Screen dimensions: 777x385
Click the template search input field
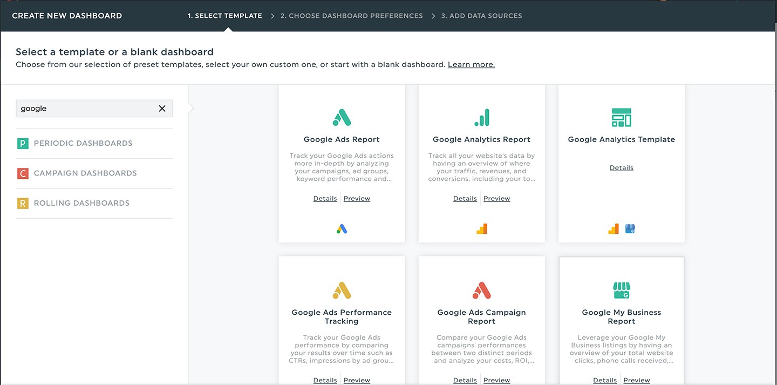click(86, 109)
